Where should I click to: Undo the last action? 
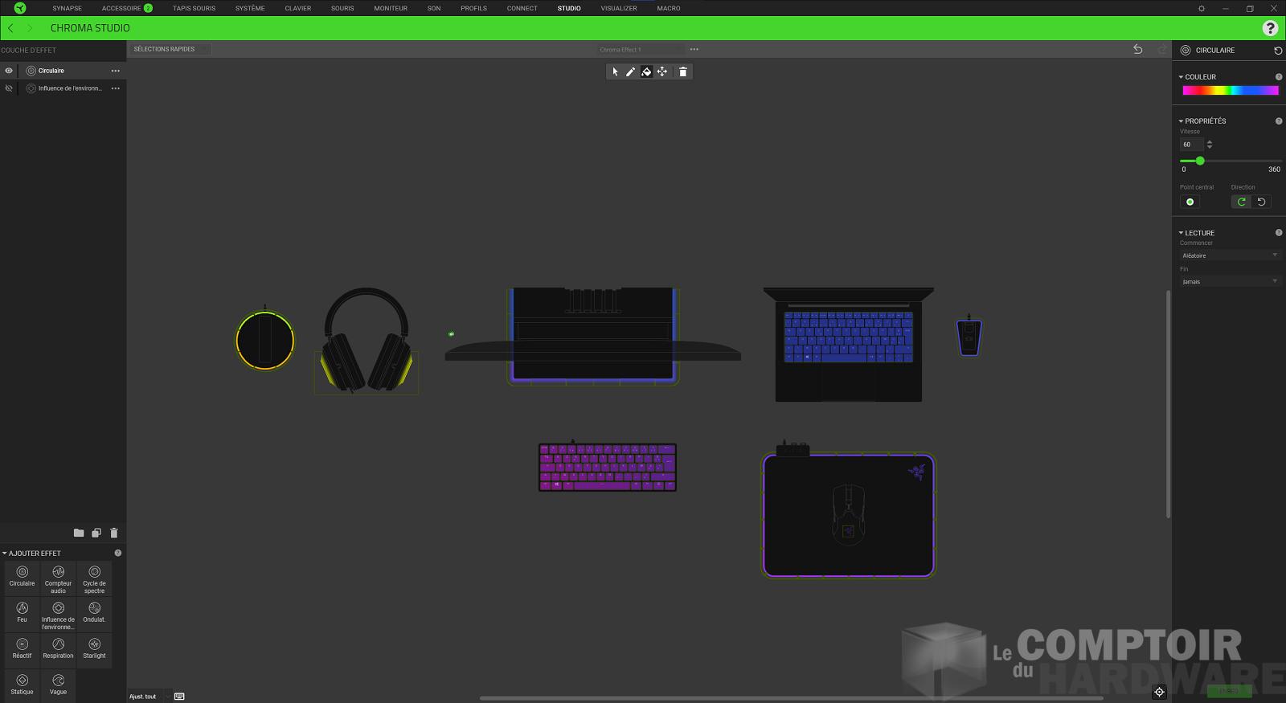pyautogui.click(x=1138, y=49)
